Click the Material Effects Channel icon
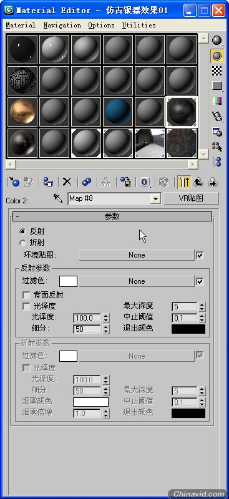Image resolution: width=229 pixels, height=499 pixels. click(145, 182)
